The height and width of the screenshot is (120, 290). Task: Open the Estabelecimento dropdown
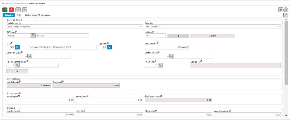pos(140,27)
